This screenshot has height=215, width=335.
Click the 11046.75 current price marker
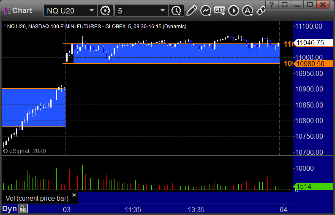[x=313, y=43]
